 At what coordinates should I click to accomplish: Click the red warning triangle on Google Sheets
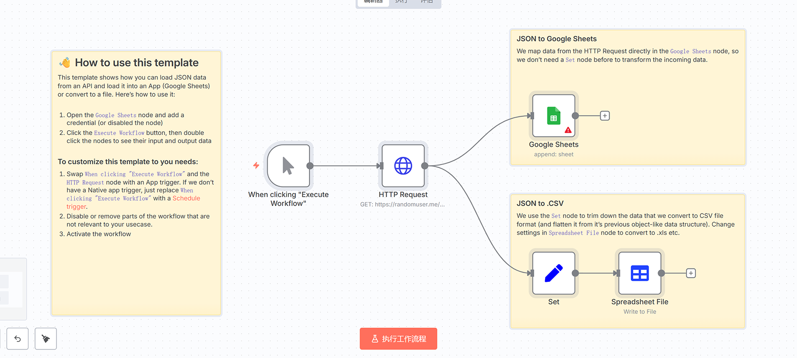pyautogui.click(x=568, y=130)
